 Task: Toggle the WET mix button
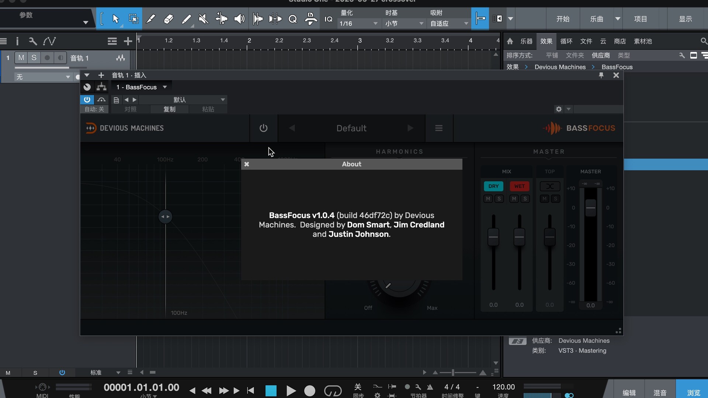point(519,186)
